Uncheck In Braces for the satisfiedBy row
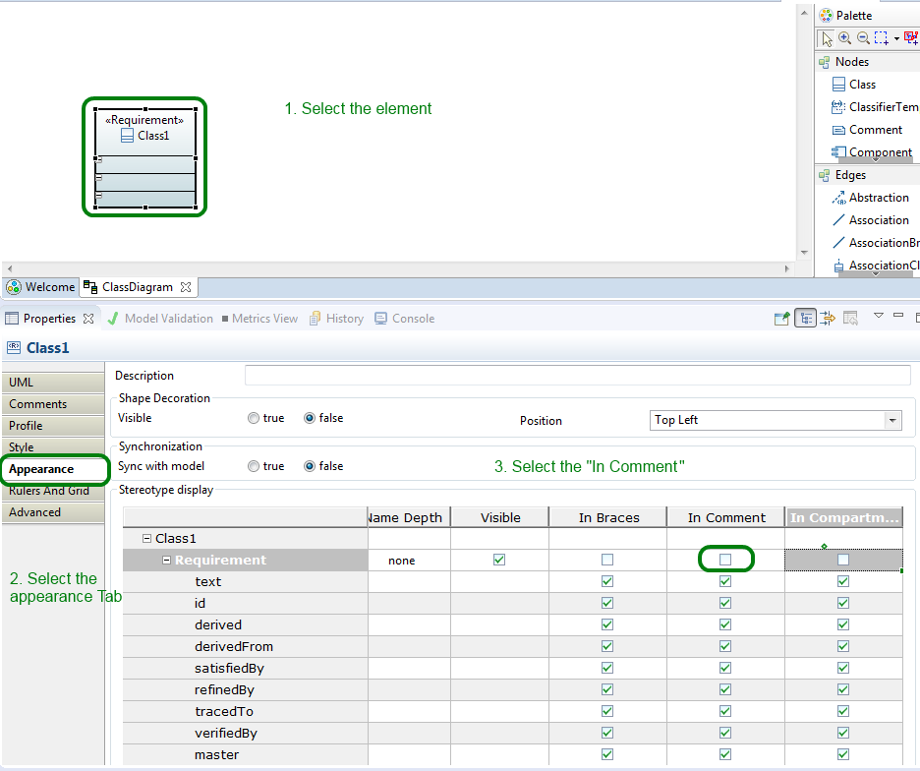Image resolution: width=920 pixels, height=771 pixels. pyautogui.click(x=607, y=669)
